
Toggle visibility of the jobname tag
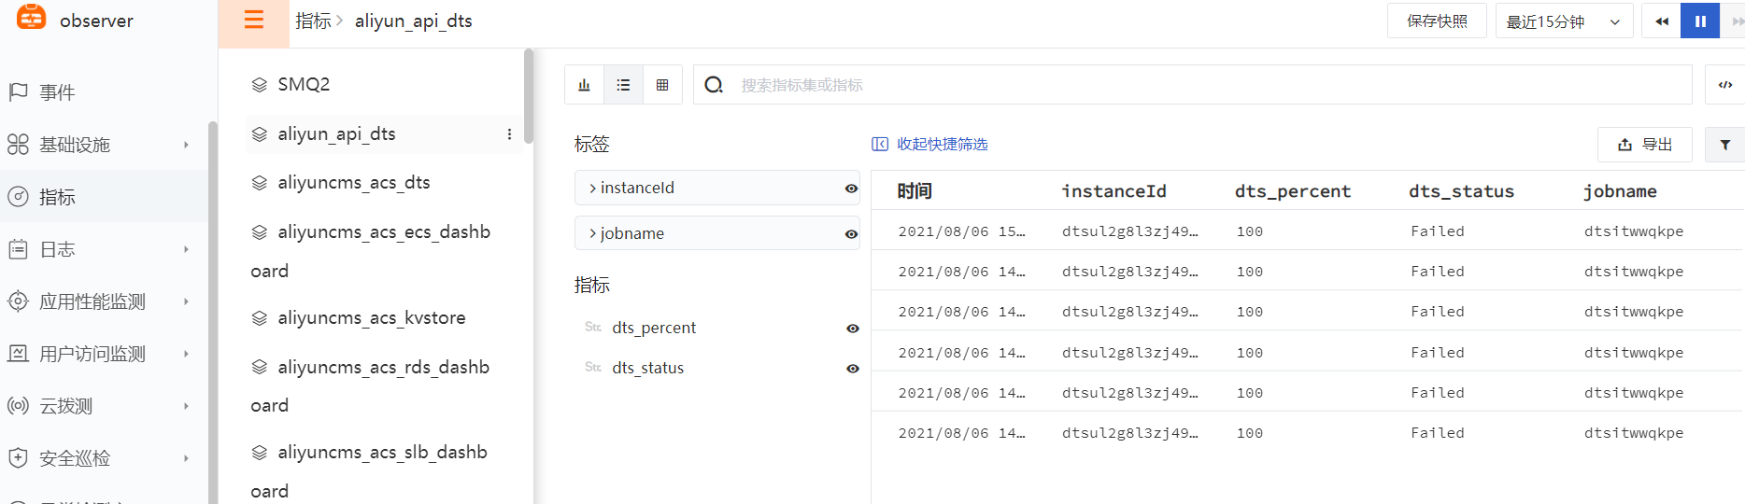point(851,234)
